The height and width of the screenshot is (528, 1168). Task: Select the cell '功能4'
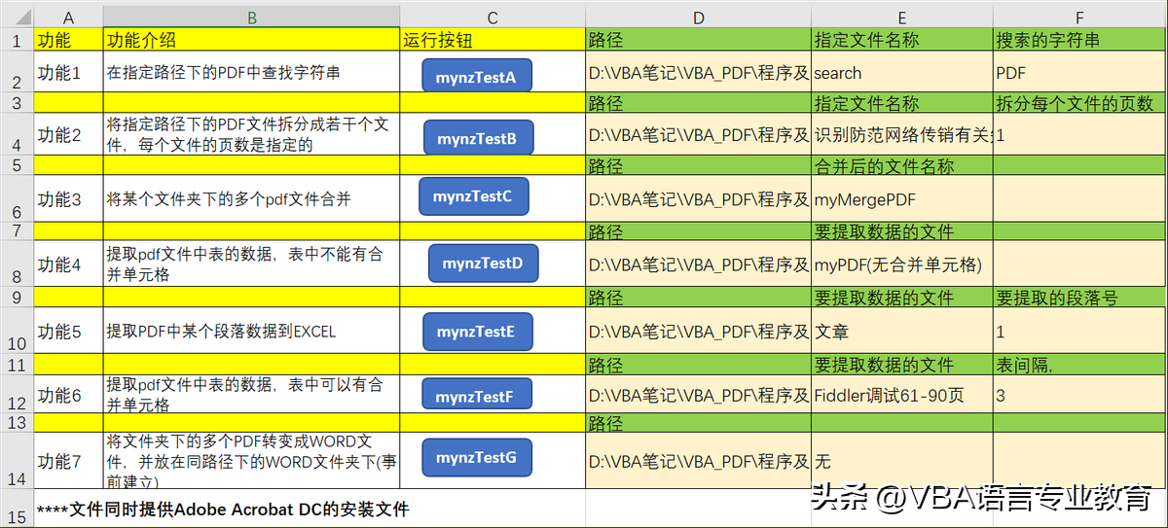click(x=68, y=264)
